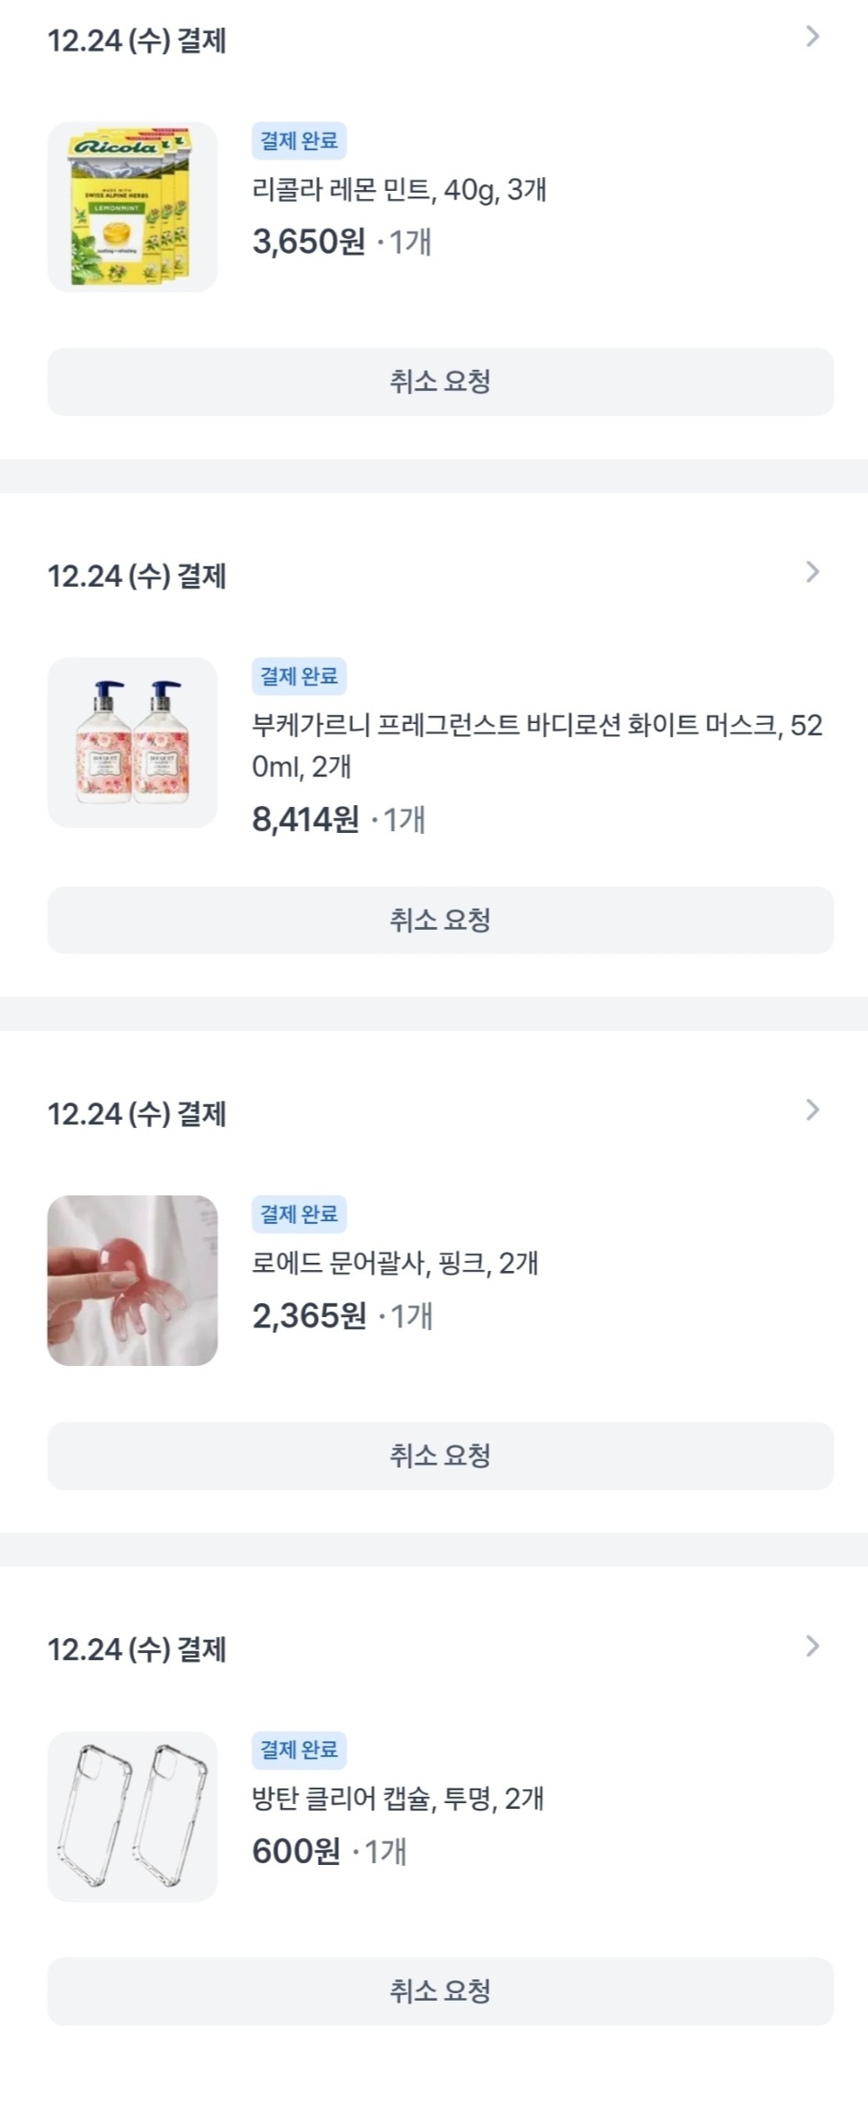This screenshot has height=2103, width=868.
Task: Tap the pink octopus gua sha image
Action: click(133, 1280)
